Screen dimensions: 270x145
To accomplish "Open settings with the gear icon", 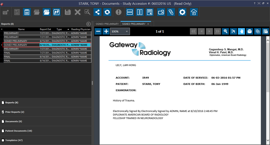I will [x=182, y=12].
